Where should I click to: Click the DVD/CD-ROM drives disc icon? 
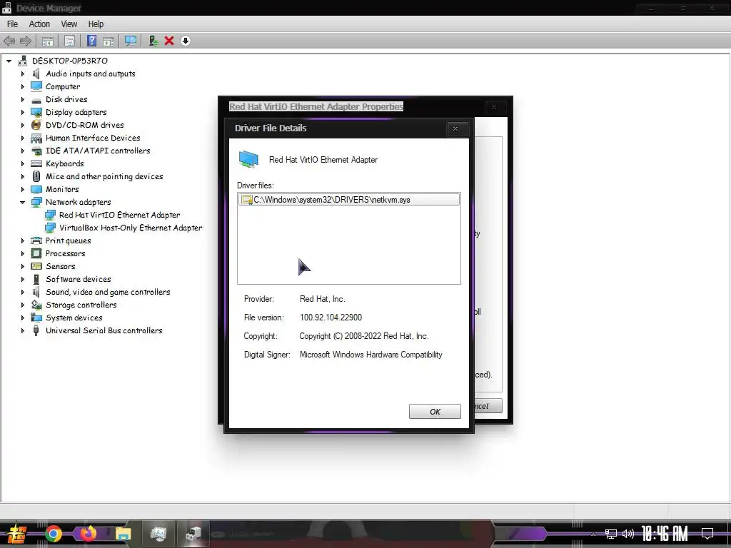(x=36, y=125)
